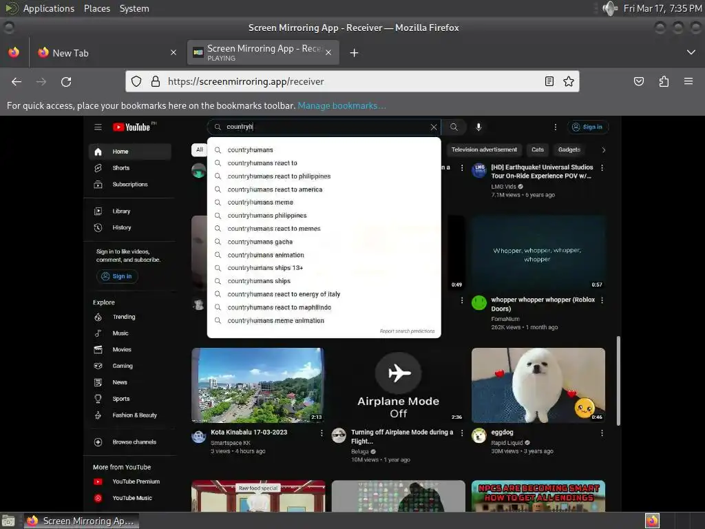
Task: Click the magnifier search button
Action: [x=454, y=127]
